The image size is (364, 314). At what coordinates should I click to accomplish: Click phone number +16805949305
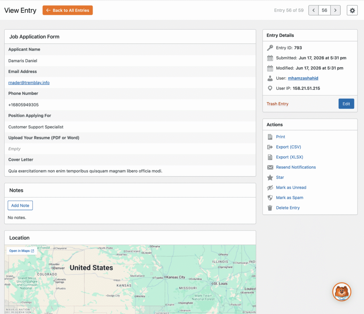click(x=23, y=105)
